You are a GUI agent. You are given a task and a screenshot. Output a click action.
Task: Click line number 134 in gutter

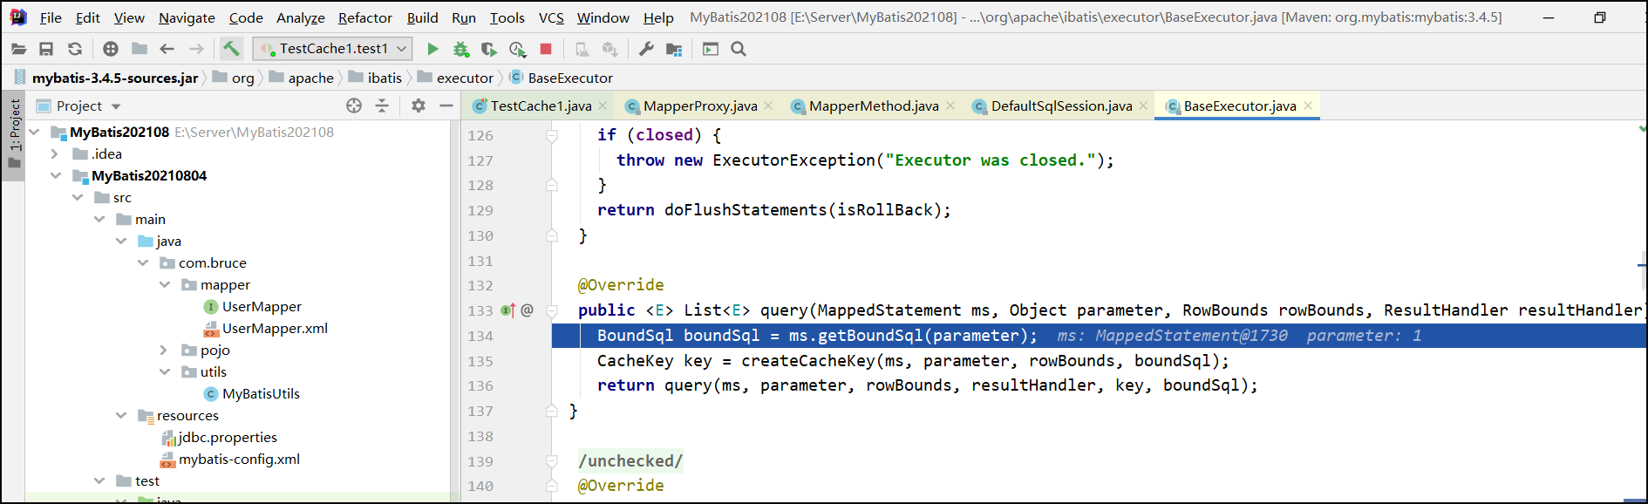480,336
